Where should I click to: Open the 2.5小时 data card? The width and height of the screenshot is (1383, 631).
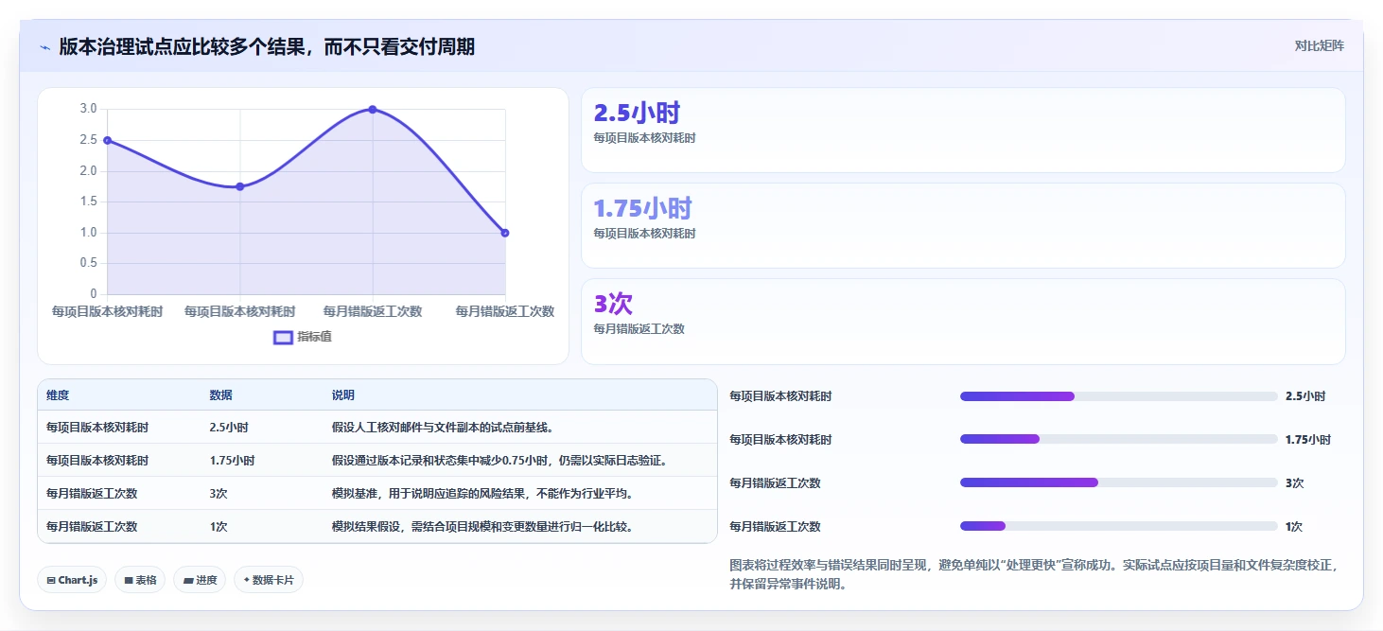pos(963,131)
